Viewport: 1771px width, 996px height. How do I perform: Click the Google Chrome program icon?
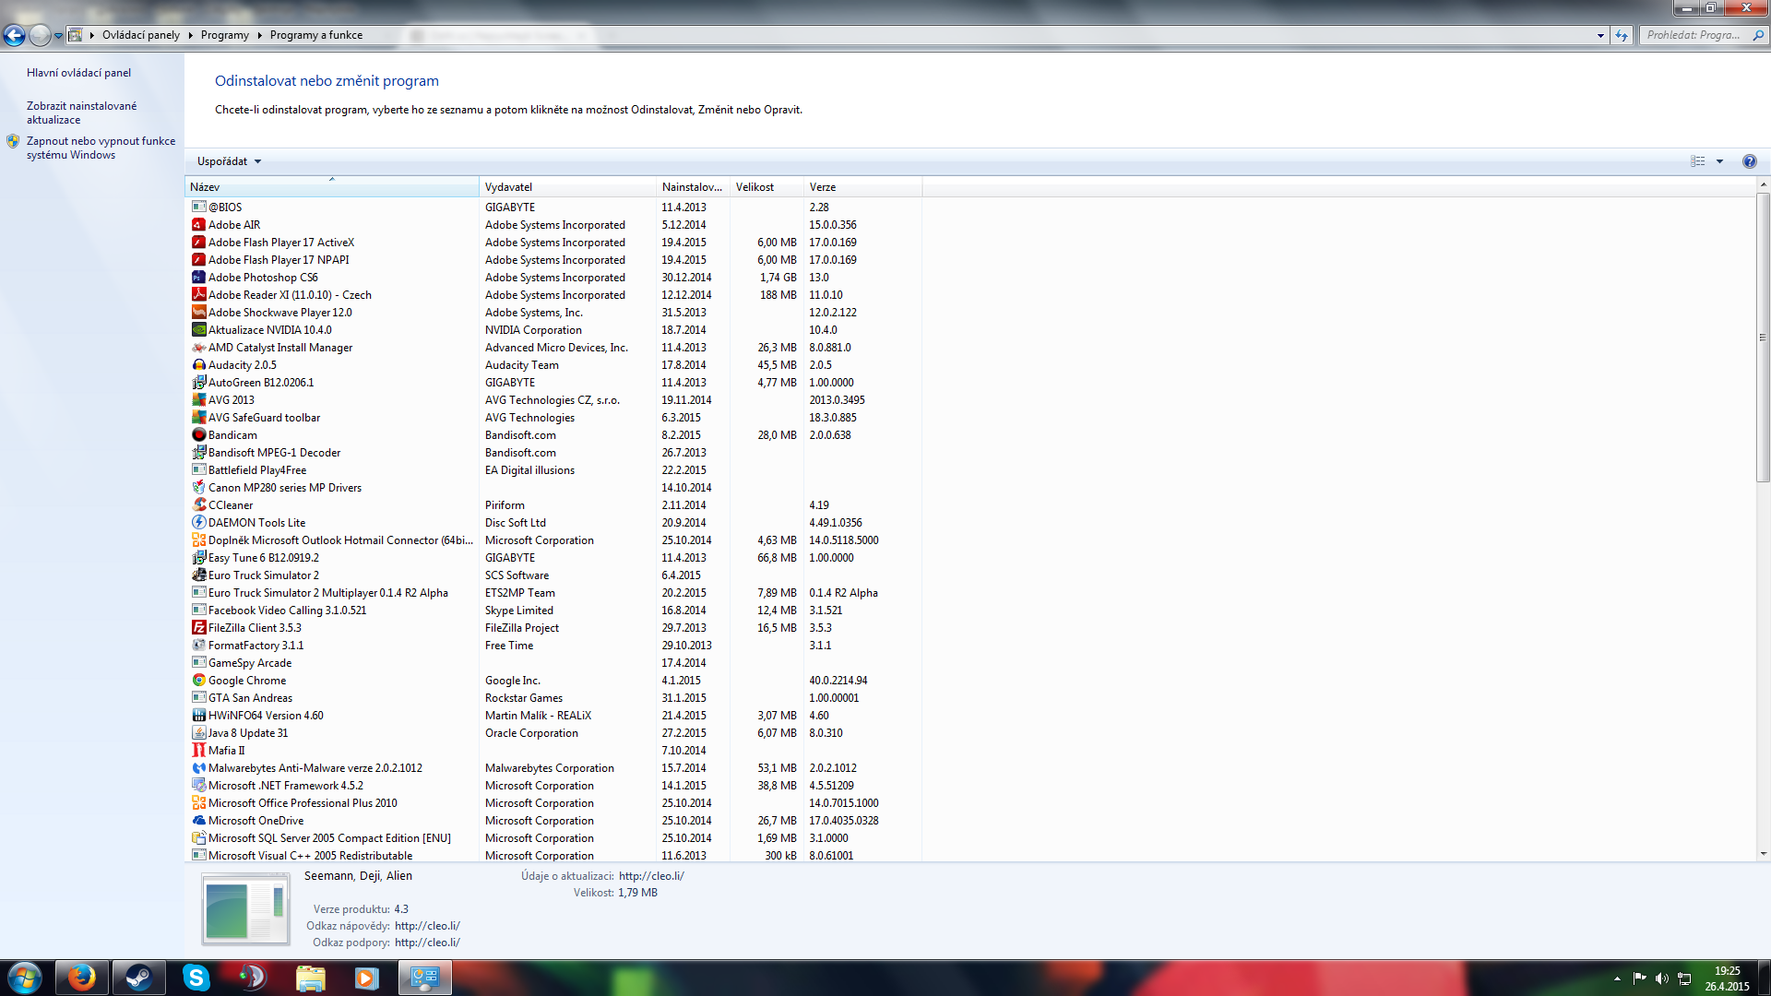[x=198, y=681]
